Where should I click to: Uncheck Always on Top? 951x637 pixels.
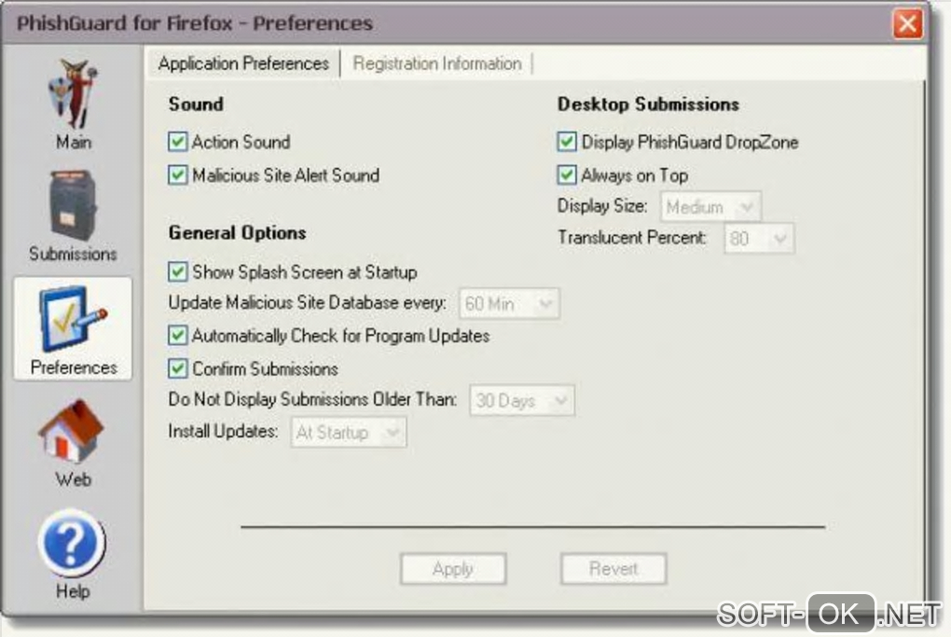(x=567, y=175)
